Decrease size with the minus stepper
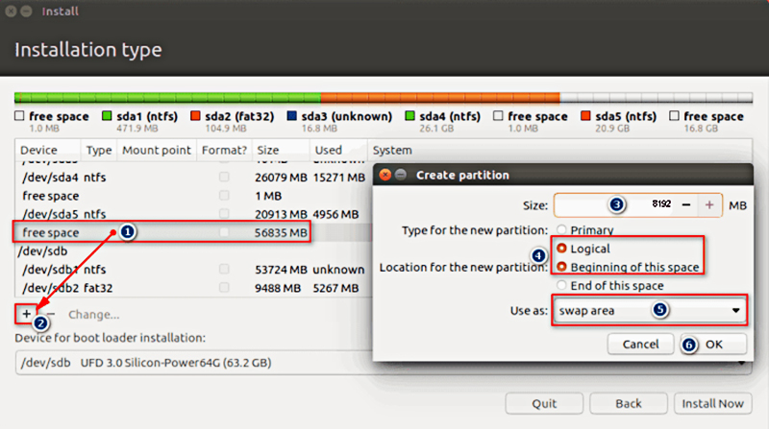The width and height of the screenshot is (769, 429). pyautogui.click(x=686, y=205)
